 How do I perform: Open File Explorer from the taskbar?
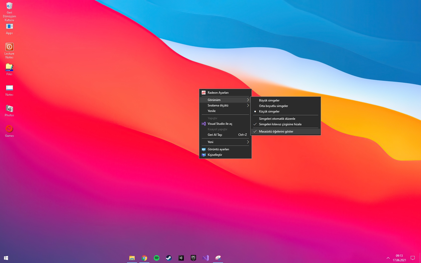132,258
